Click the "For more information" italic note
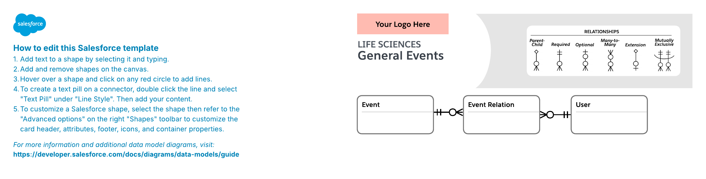The image size is (706, 179). [114, 145]
